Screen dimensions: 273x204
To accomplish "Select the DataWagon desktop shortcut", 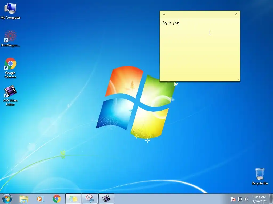I will [x=10, y=39].
